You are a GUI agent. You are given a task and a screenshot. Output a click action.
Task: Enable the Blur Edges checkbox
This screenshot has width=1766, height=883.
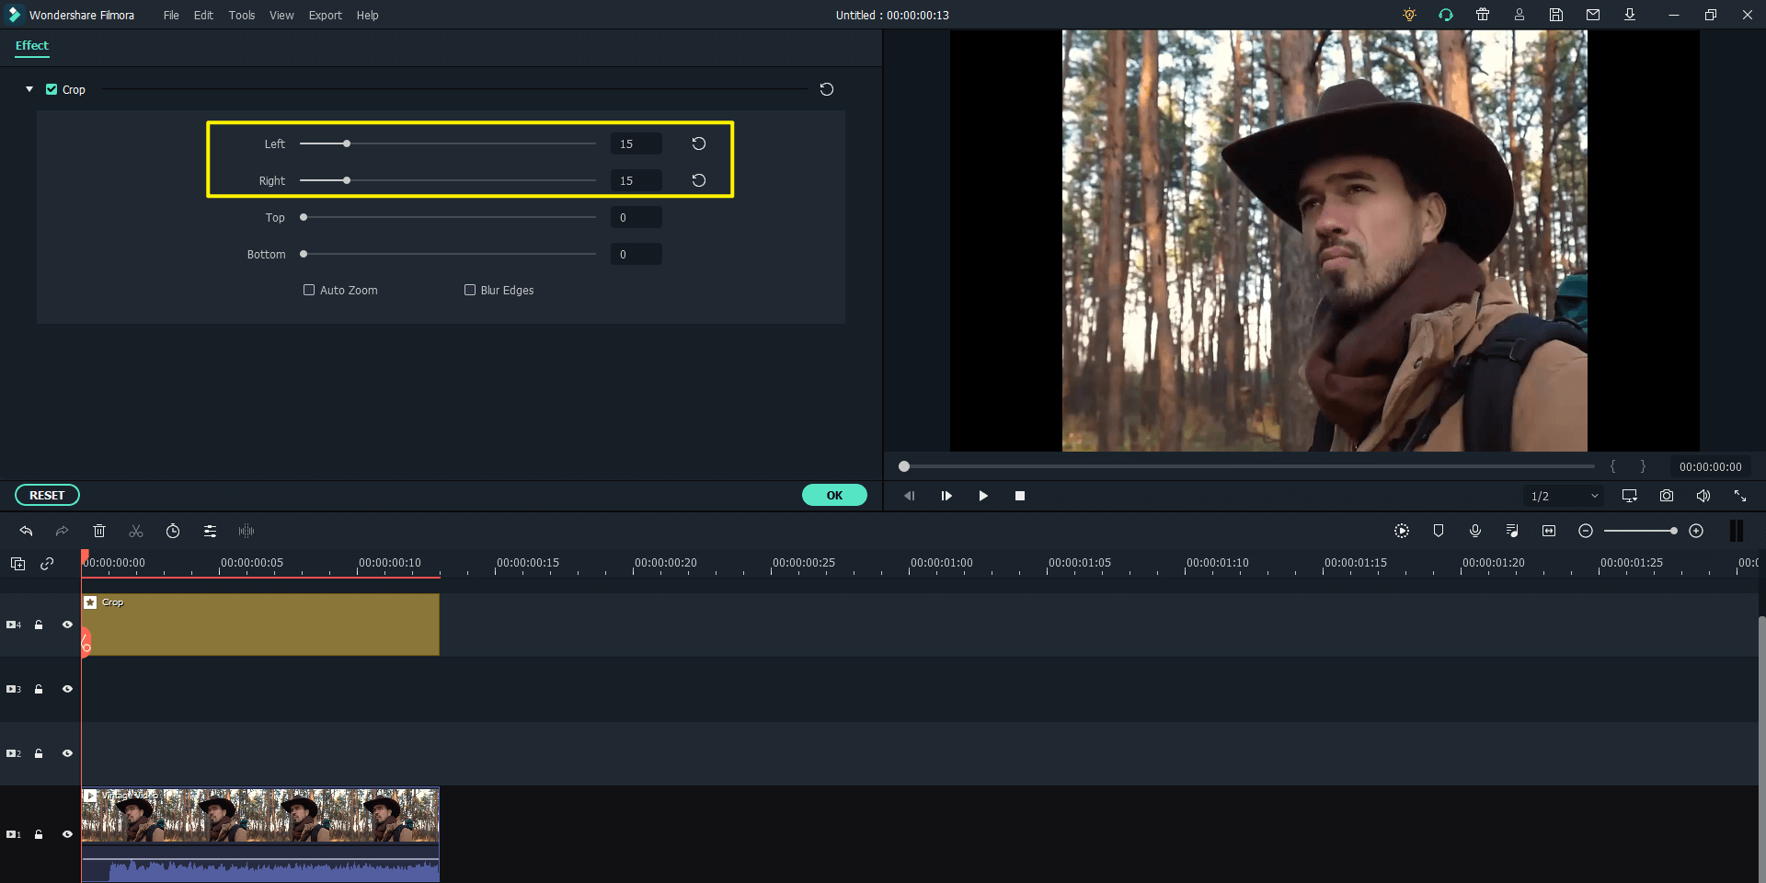point(470,290)
